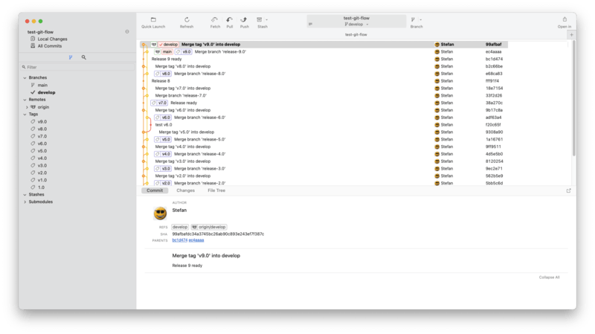Click the Open in share icon
This screenshot has height=334, width=595.
click(565, 19)
